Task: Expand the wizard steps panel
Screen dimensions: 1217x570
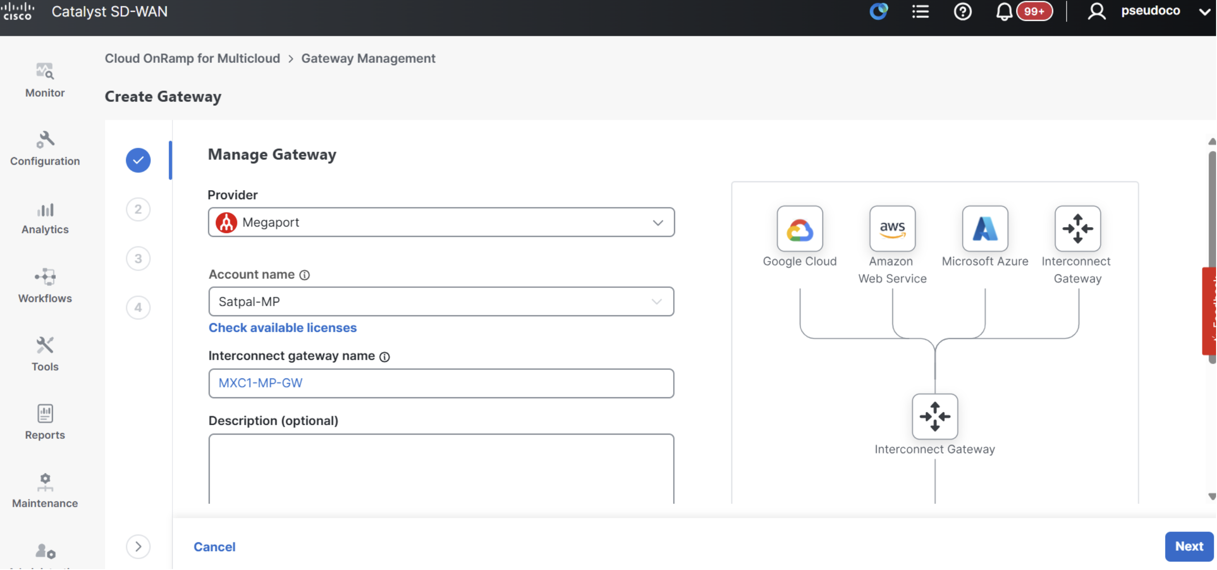Action: click(x=138, y=547)
